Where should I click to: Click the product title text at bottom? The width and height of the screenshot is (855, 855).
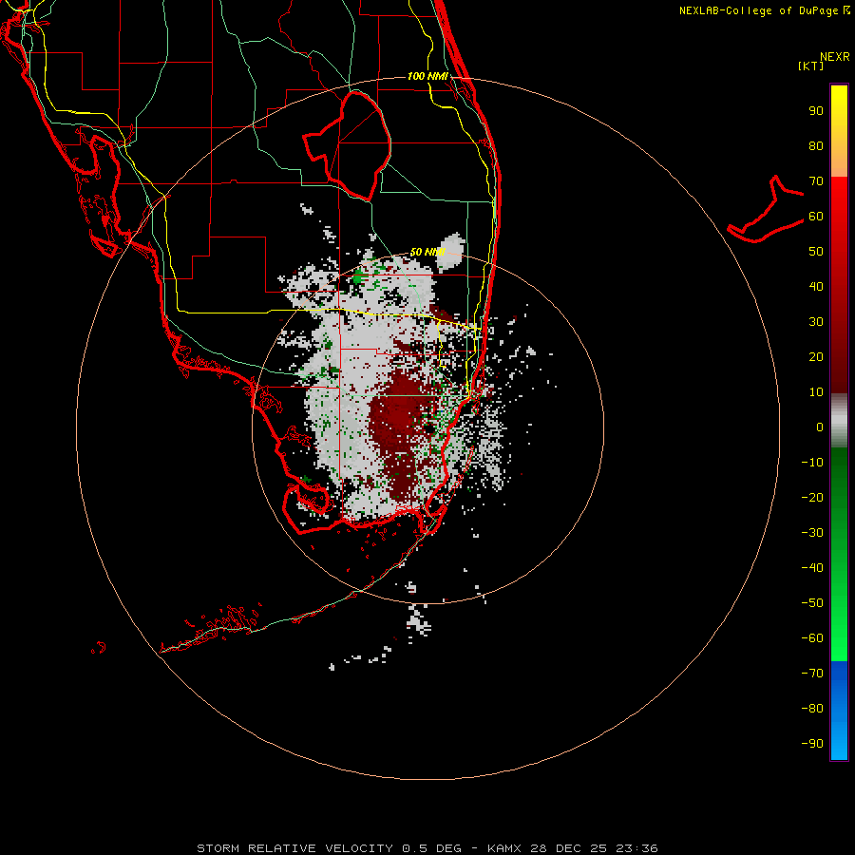click(427, 848)
